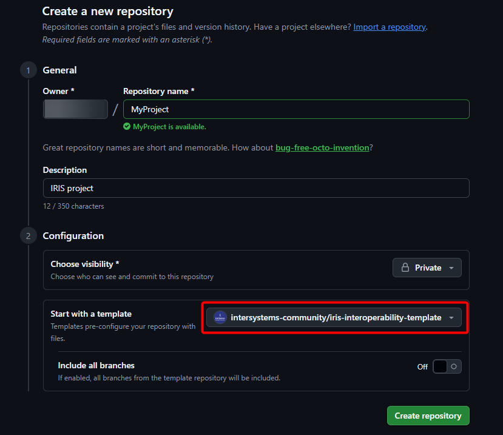
Task: Click the Create repository button
Action: [428, 416]
